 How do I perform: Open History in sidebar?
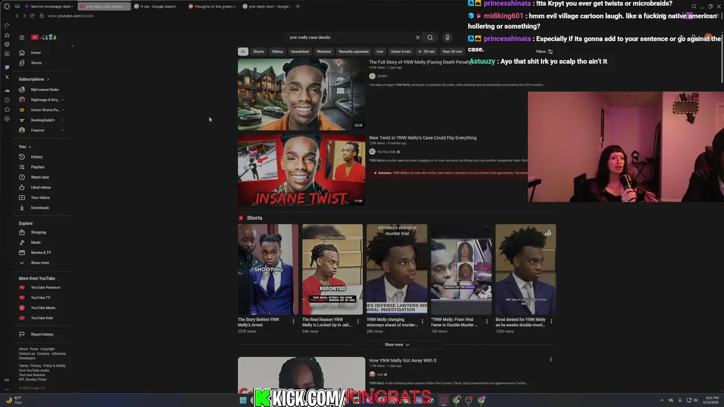[37, 157]
